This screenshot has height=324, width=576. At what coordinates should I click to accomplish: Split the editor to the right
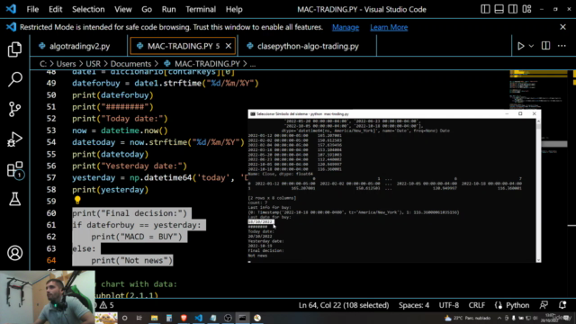click(x=545, y=46)
